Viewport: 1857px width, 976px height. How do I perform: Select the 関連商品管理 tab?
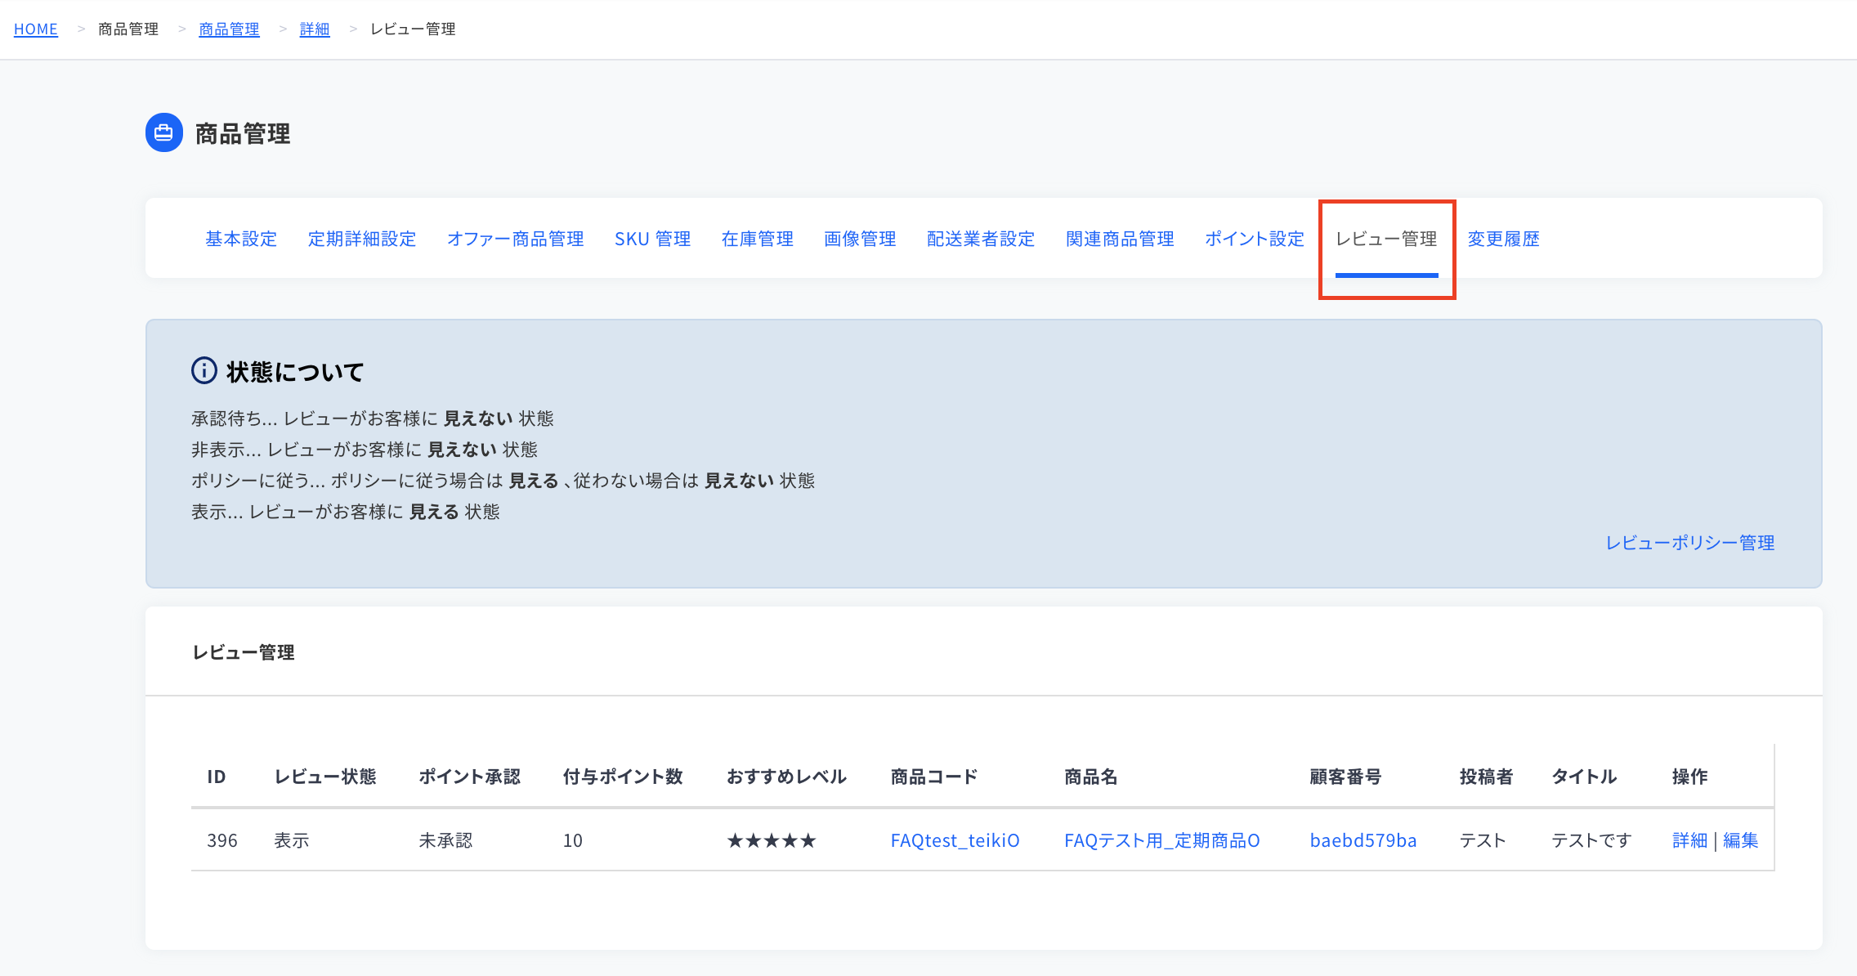coord(1120,239)
